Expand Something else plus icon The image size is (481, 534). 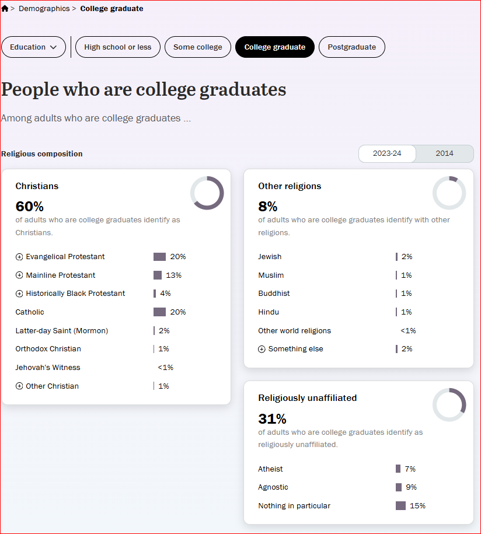click(x=262, y=349)
